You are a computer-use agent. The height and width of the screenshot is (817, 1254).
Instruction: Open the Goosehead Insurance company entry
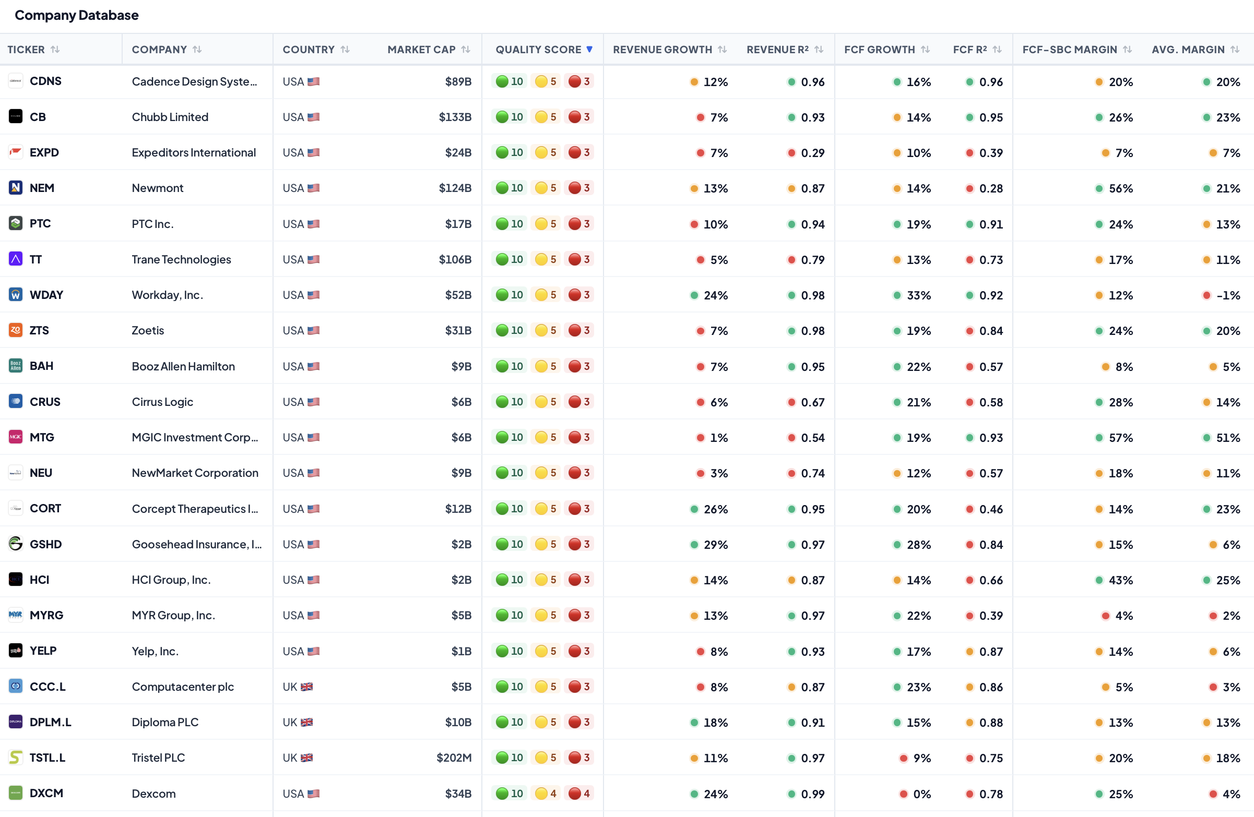coord(196,544)
